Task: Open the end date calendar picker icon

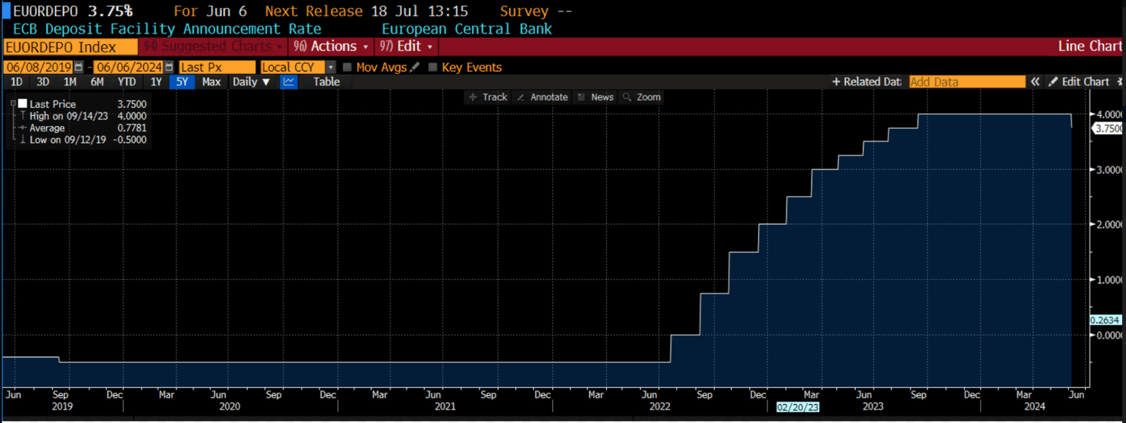Action: click(x=169, y=67)
